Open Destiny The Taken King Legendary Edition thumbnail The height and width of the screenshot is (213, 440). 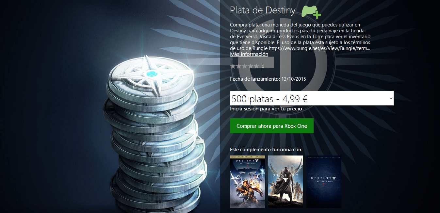tap(247, 182)
